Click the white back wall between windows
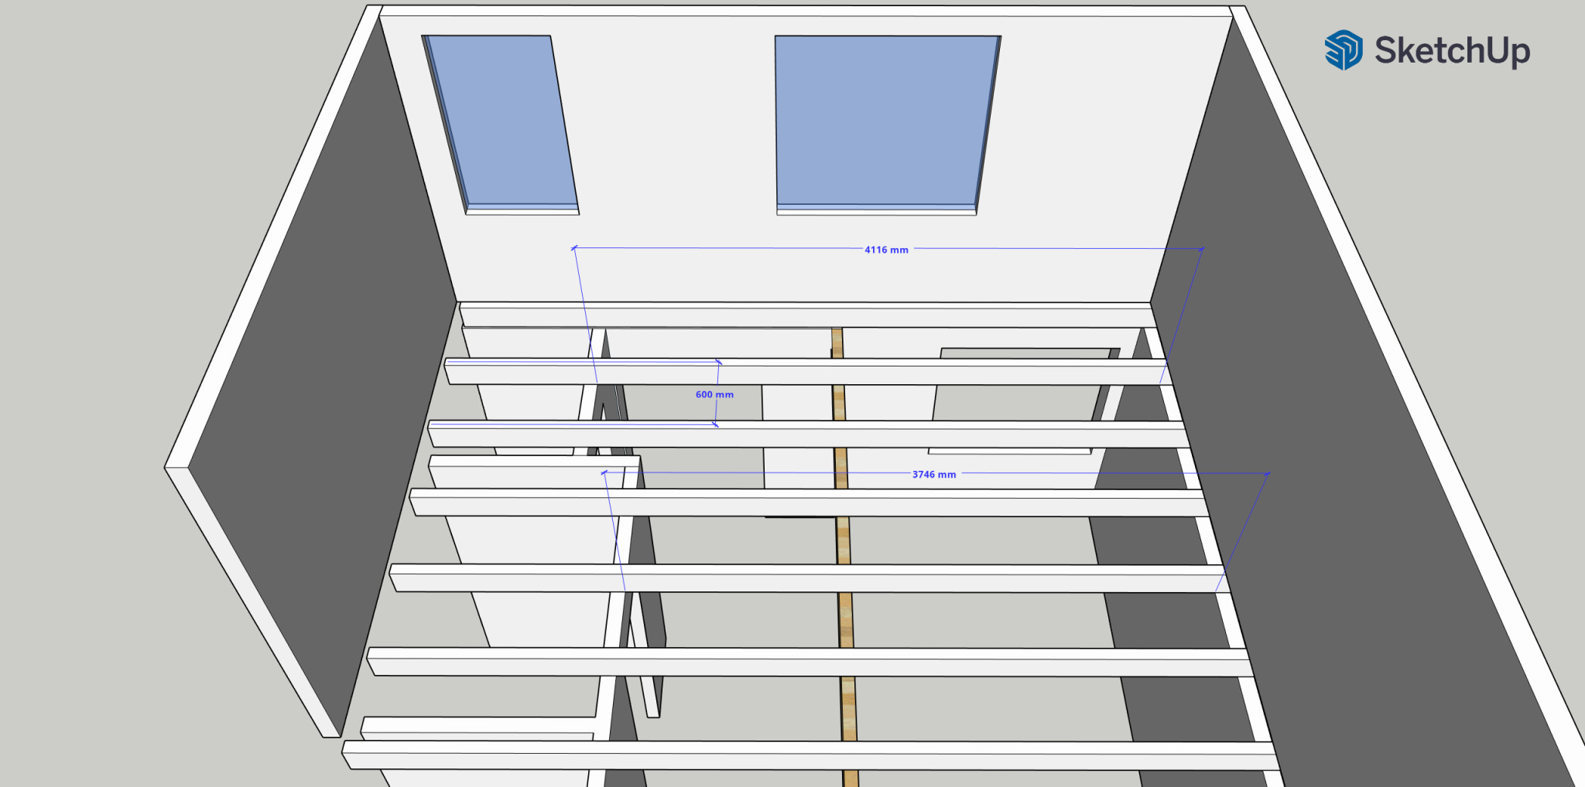The height and width of the screenshot is (787, 1585). click(x=673, y=155)
